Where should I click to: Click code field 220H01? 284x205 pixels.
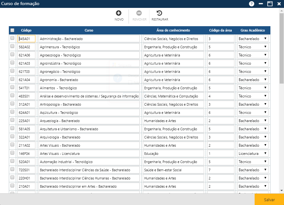[x=26, y=178]
